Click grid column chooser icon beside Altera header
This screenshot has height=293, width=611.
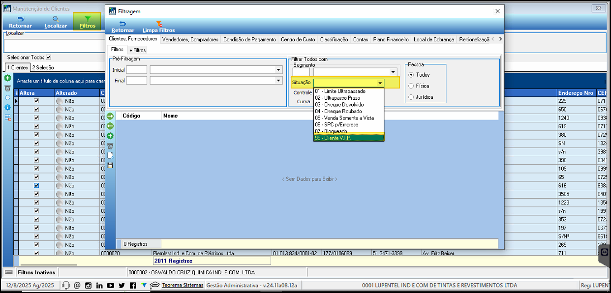coord(16,93)
